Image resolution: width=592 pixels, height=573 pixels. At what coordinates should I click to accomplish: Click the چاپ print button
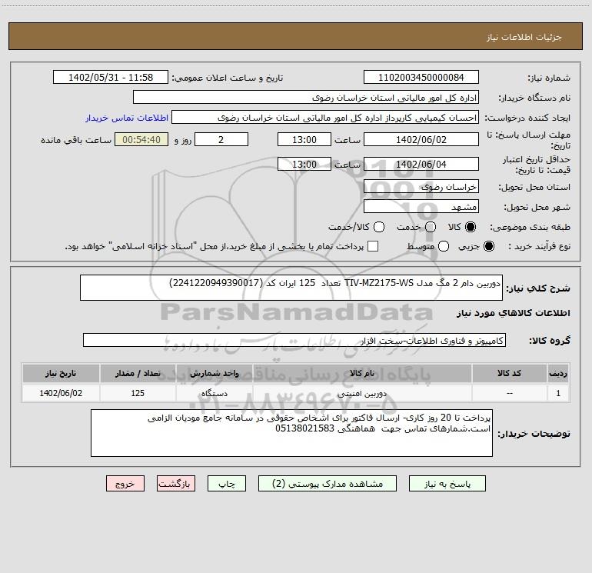click(227, 484)
